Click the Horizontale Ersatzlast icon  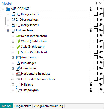point(19,74)
